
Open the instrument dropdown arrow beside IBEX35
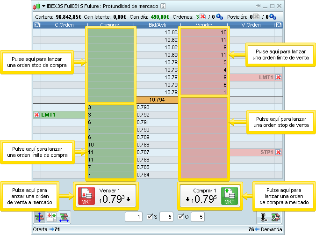pos(43,6)
